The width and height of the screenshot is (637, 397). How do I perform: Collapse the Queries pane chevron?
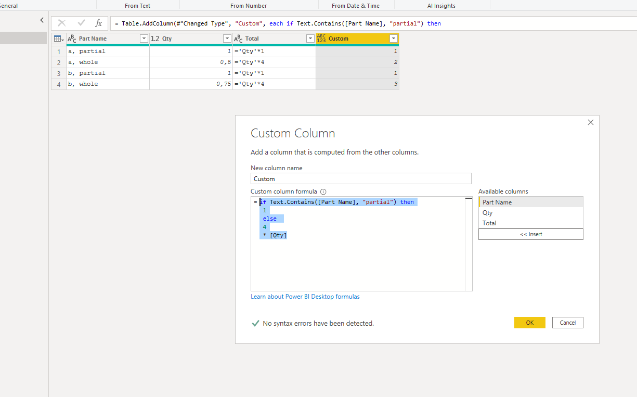tap(42, 20)
